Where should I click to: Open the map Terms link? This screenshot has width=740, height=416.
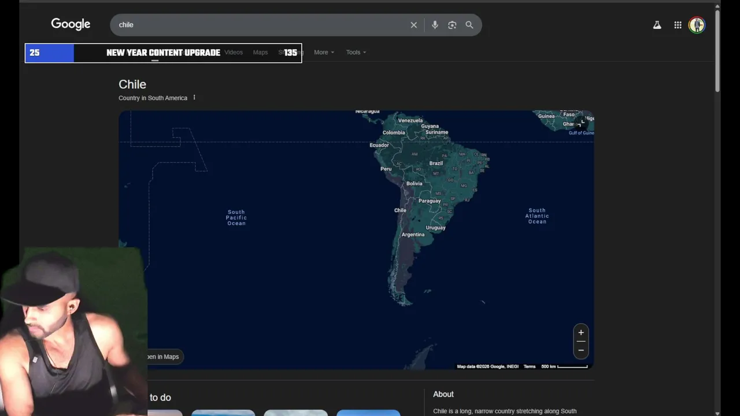pos(530,366)
